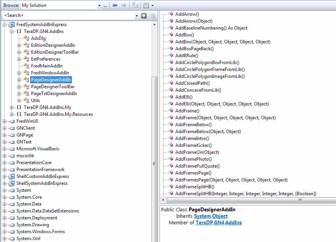
Task: Click the AddFramePhoto() method icon
Action: (171, 159)
